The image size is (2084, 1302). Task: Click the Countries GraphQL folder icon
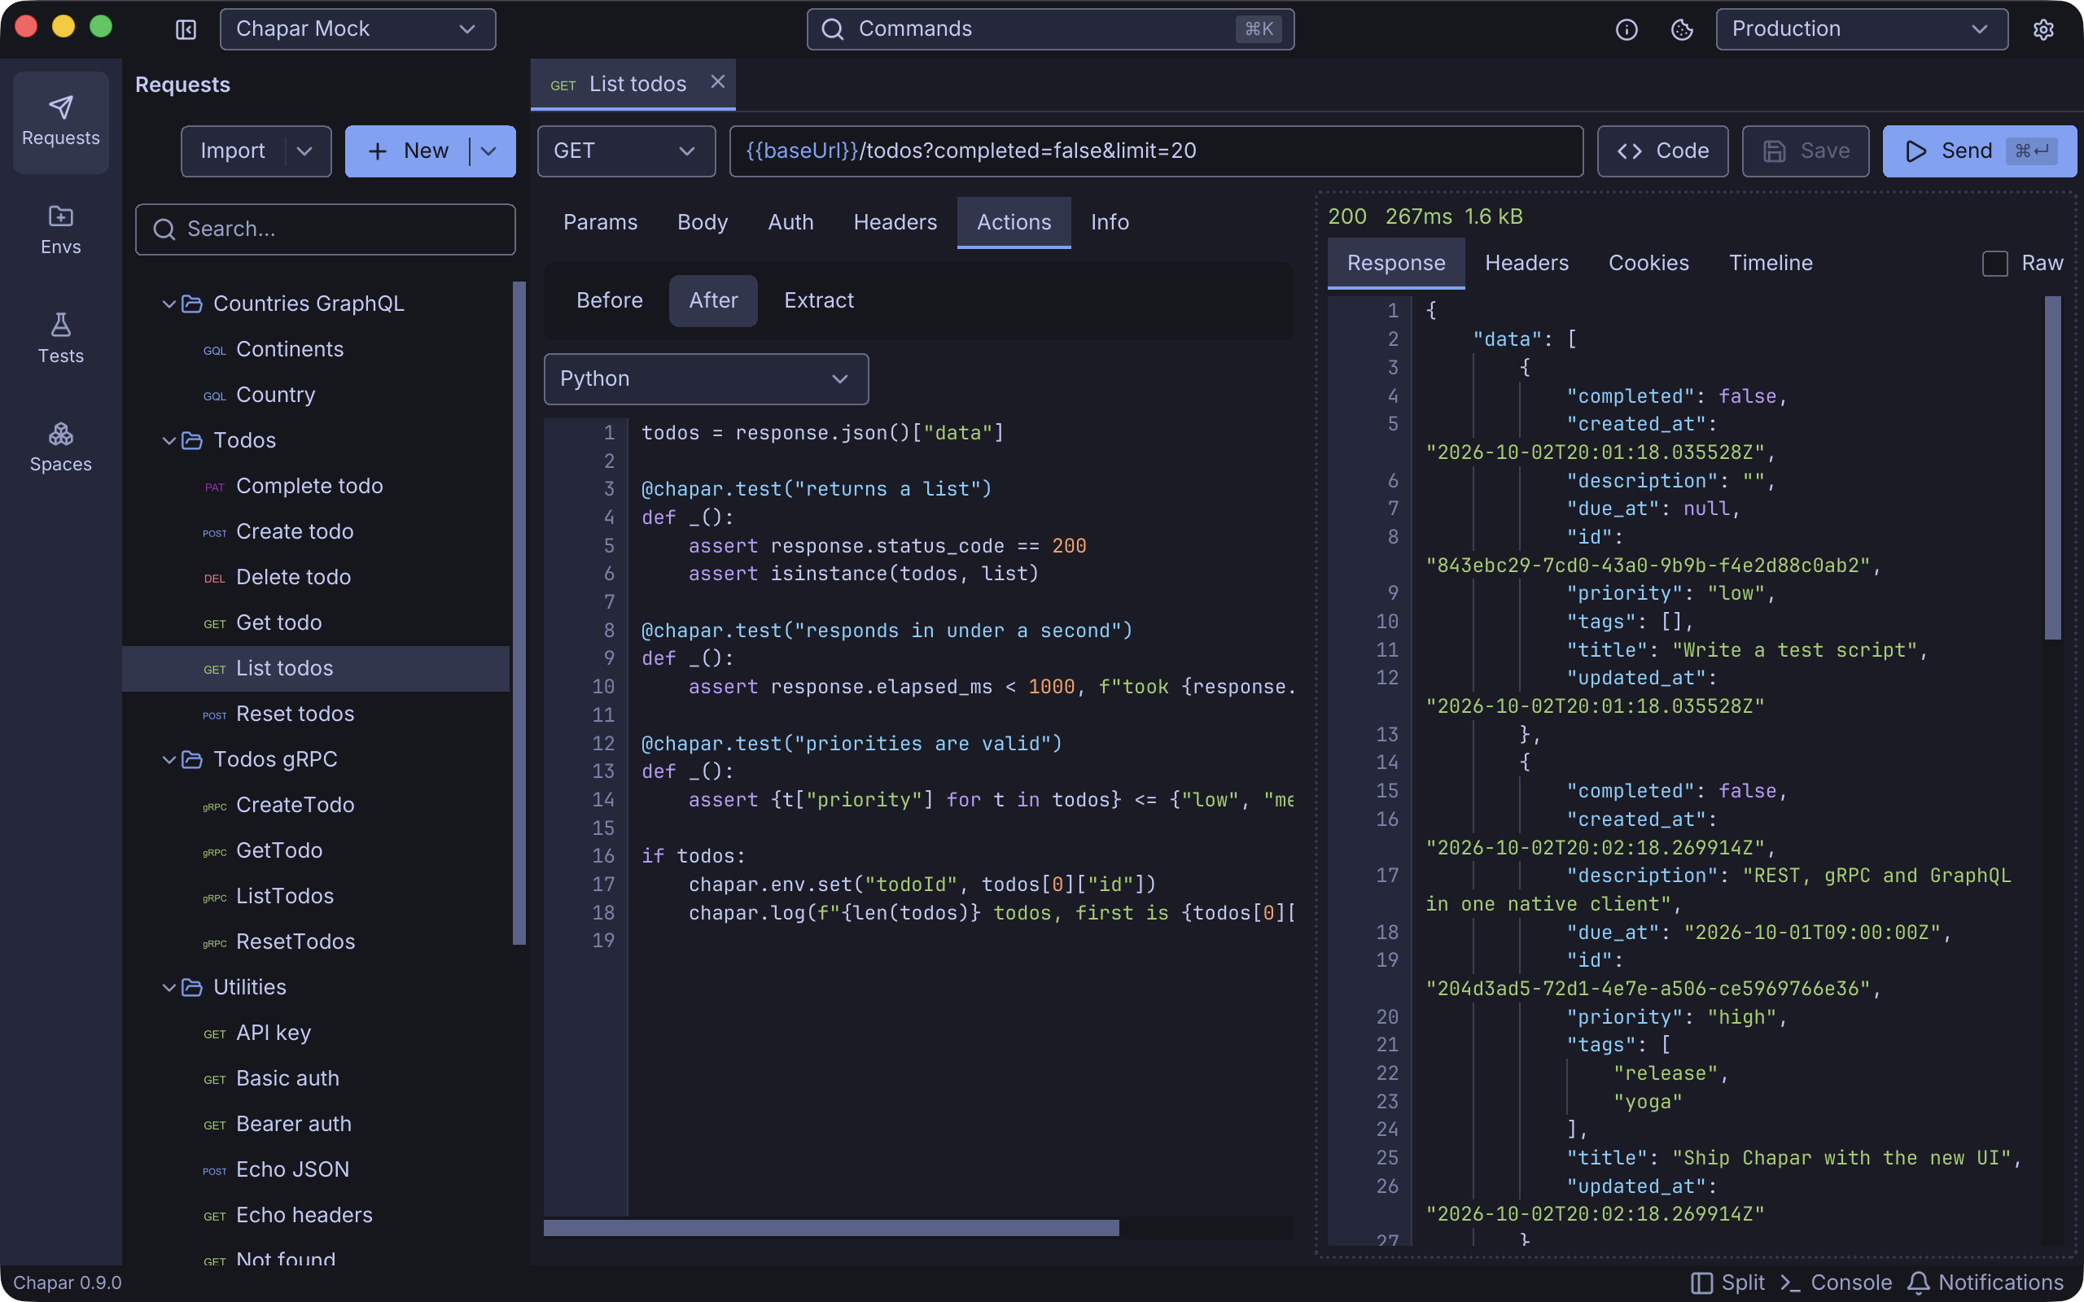click(x=192, y=303)
